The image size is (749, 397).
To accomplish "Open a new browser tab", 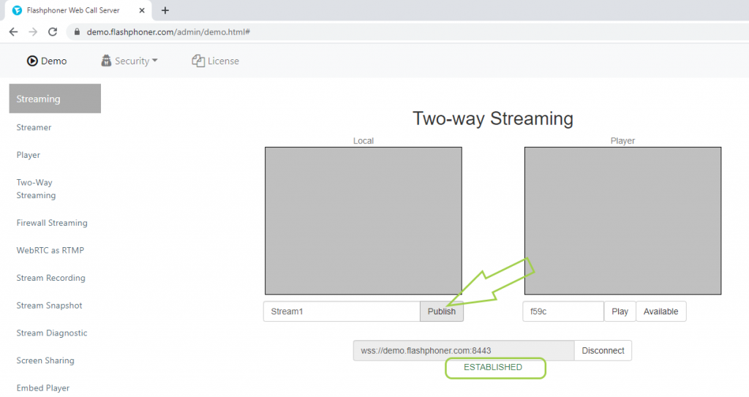I will pyautogui.click(x=165, y=10).
